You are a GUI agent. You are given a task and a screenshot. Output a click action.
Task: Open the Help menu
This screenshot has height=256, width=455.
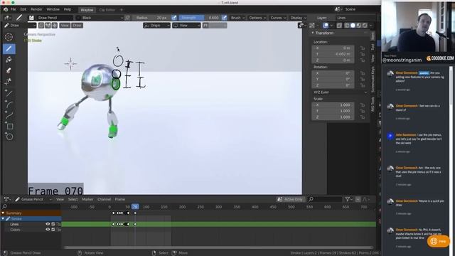click(x=68, y=9)
